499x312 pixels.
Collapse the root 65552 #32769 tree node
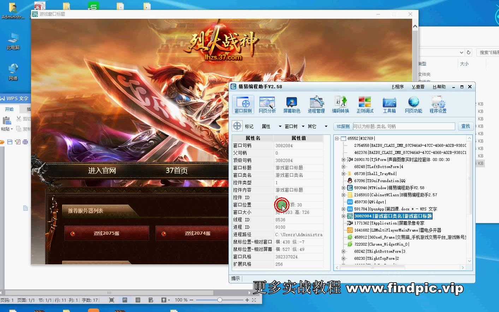coord(337,138)
